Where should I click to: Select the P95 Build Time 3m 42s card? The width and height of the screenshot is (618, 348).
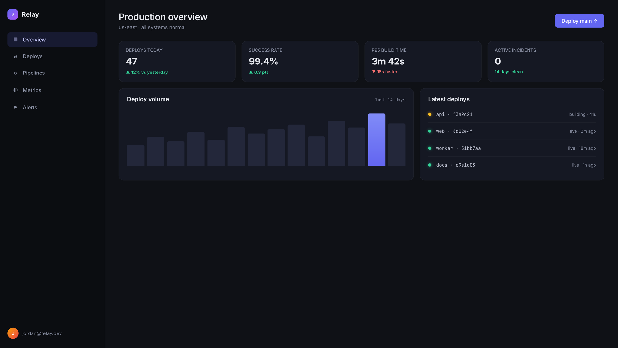(x=423, y=61)
